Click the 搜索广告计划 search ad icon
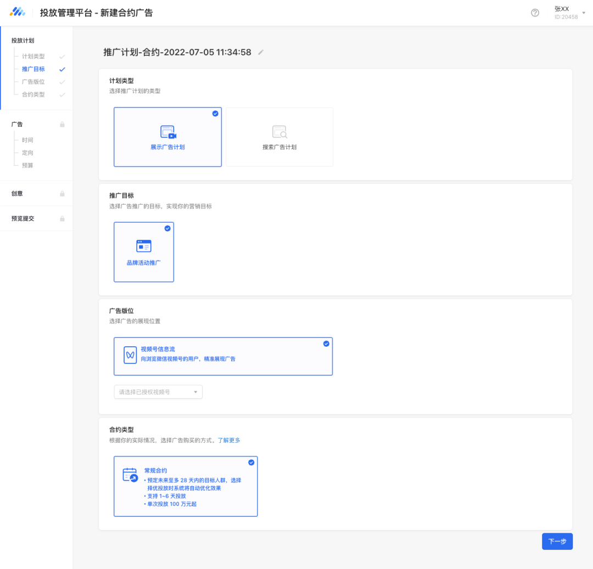593x569 pixels. pos(279,132)
